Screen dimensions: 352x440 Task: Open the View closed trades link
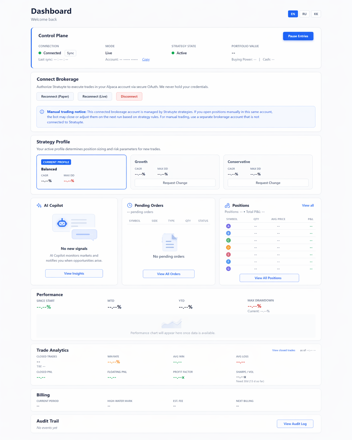[x=284, y=350]
